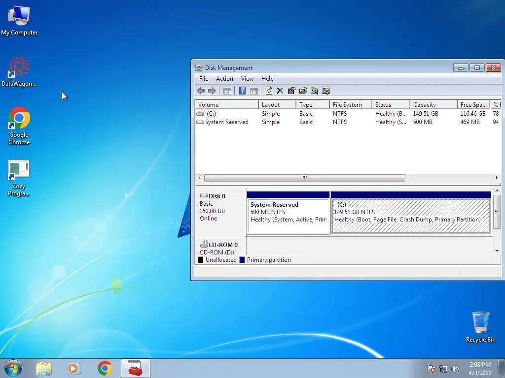
Task: Select My Computer desktop icon
Action: click(19, 21)
